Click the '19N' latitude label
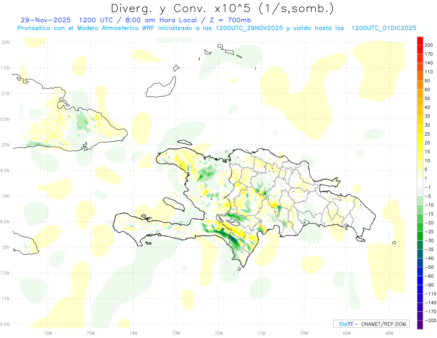437x338 pixels. pos(5,196)
